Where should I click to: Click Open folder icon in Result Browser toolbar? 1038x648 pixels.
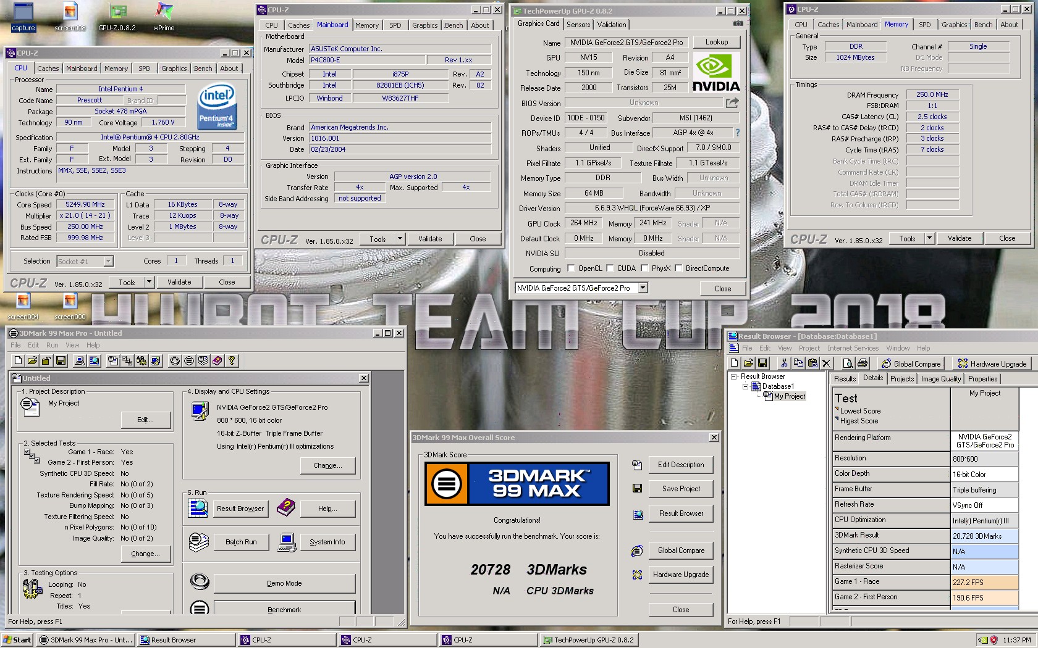point(748,363)
